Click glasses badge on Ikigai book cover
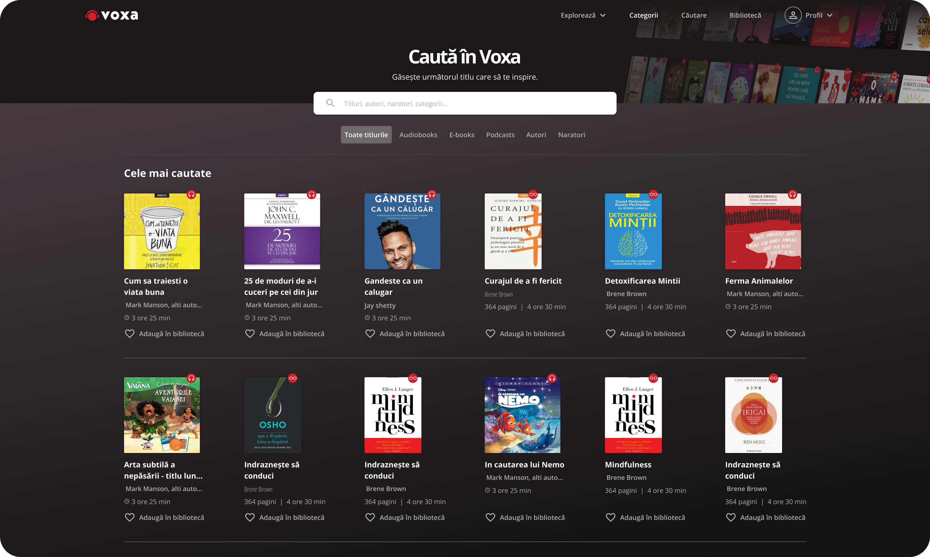Image resolution: width=930 pixels, height=557 pixels. click(774, 378)
